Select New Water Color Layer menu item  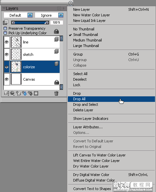tap(91, 15)
